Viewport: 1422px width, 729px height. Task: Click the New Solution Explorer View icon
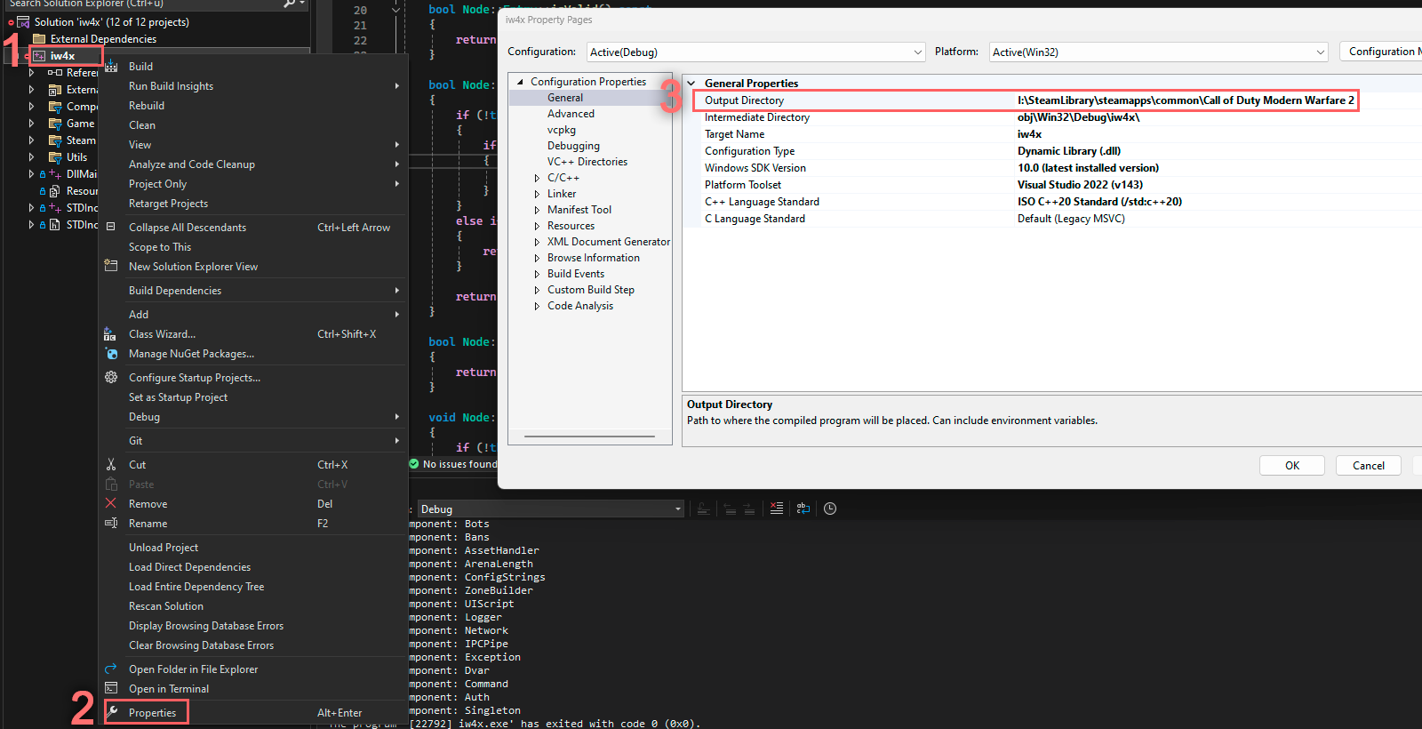tap(111, 265)
